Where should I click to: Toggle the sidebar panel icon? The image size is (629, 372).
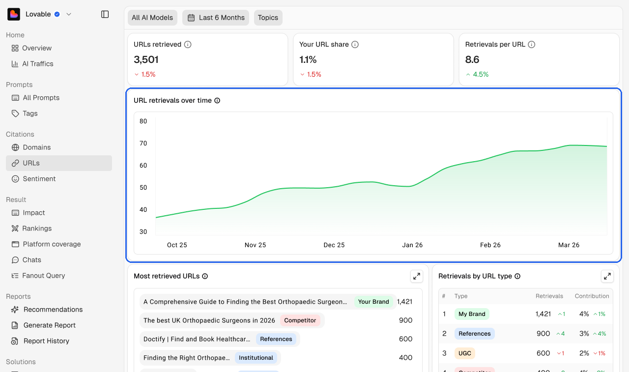(x=105, y=14)
